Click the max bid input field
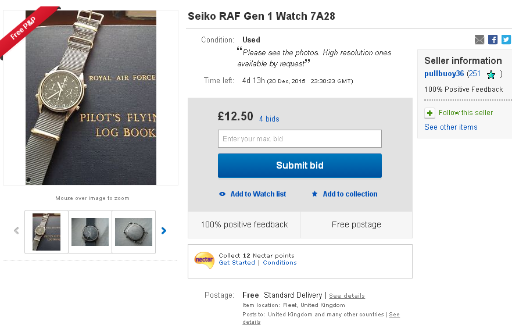This screenshot has width=512, height=332. click(x=299, y=139)
